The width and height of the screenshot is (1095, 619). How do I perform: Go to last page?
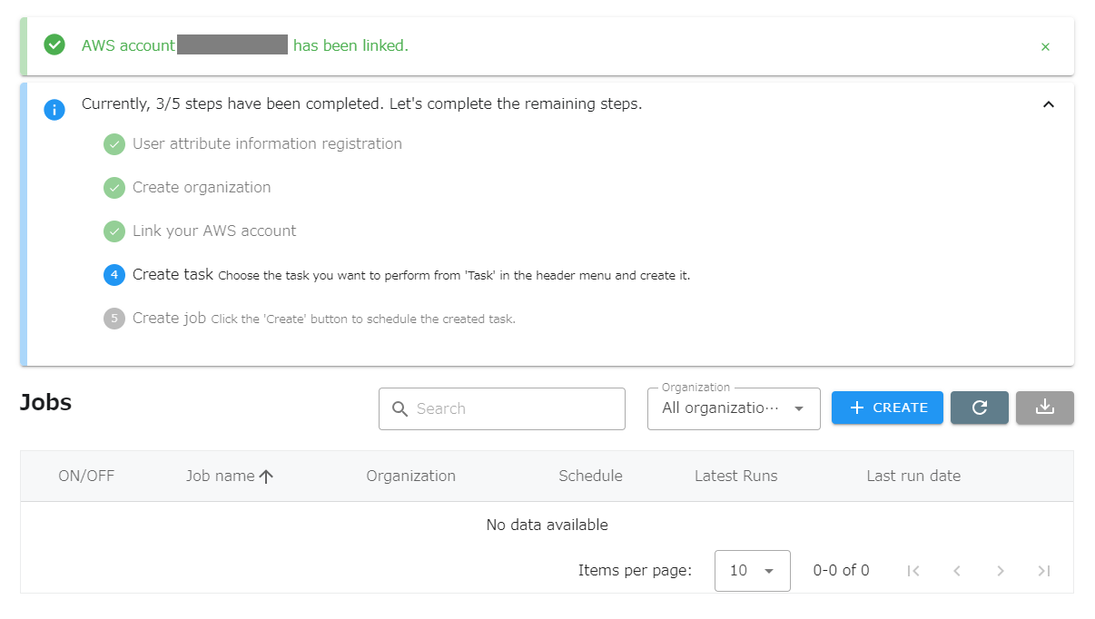pyautogui.click(x=1044, y=571)
